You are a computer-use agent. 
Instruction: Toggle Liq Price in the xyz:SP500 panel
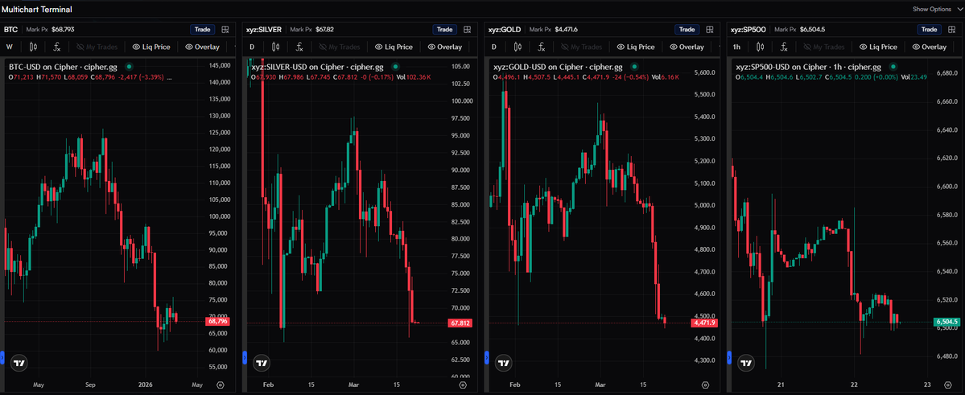point(878,47)
